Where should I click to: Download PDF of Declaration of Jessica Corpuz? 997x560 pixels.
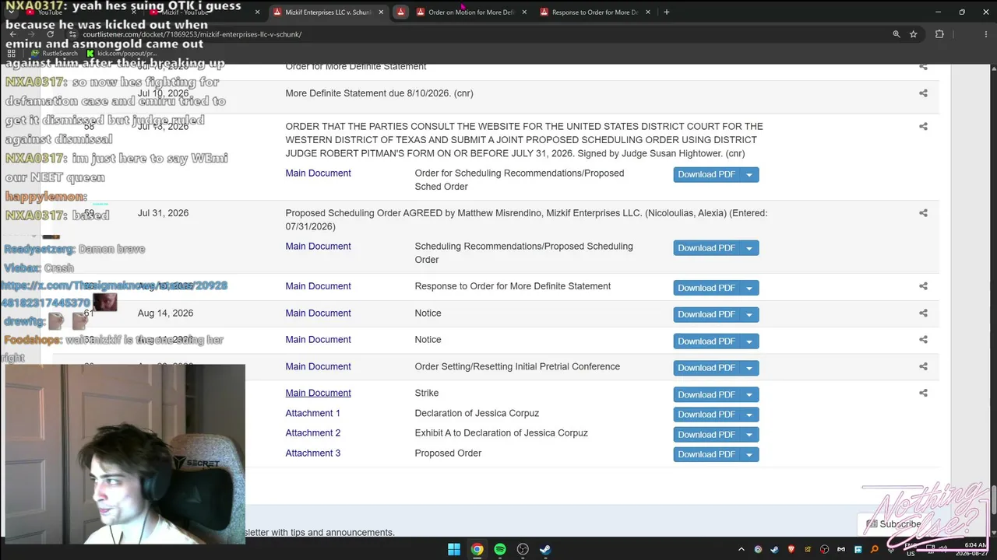pos(706,415)
